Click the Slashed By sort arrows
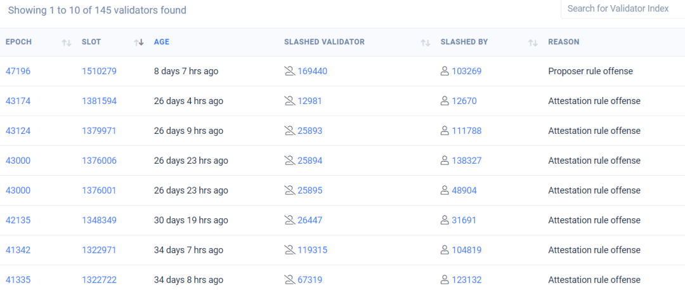685x290 pixels. pyautogui.click(x=533, y=43)
